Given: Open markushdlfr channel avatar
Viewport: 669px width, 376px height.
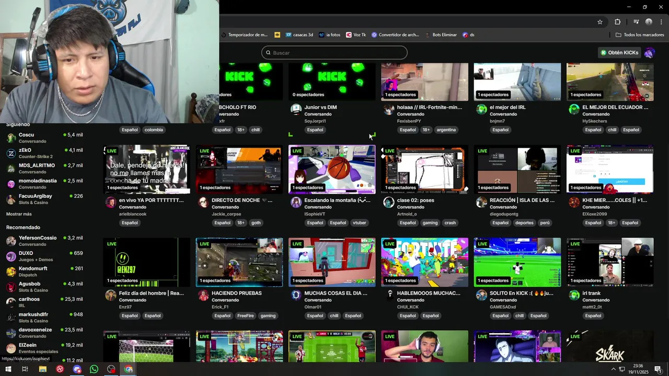Looking at the screenshot, I should tap(11, 318).
